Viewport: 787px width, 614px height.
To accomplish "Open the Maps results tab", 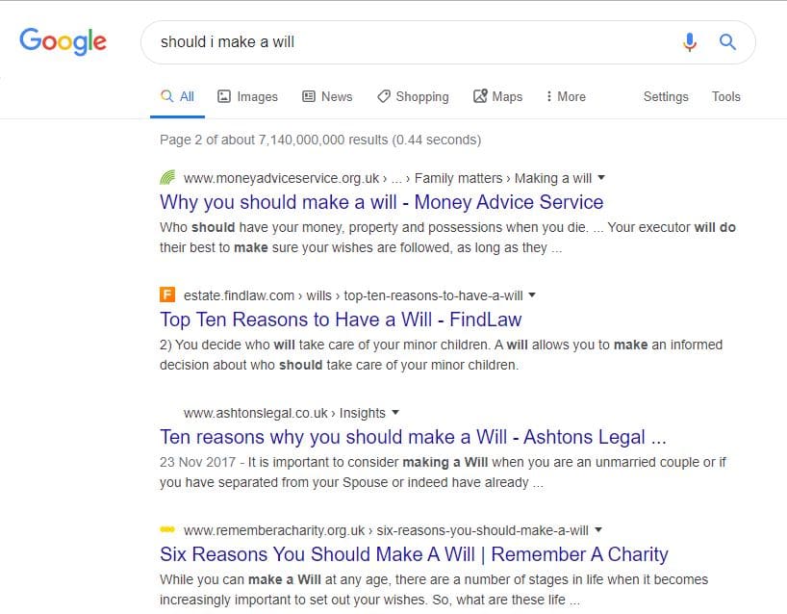I will [498, 96].
